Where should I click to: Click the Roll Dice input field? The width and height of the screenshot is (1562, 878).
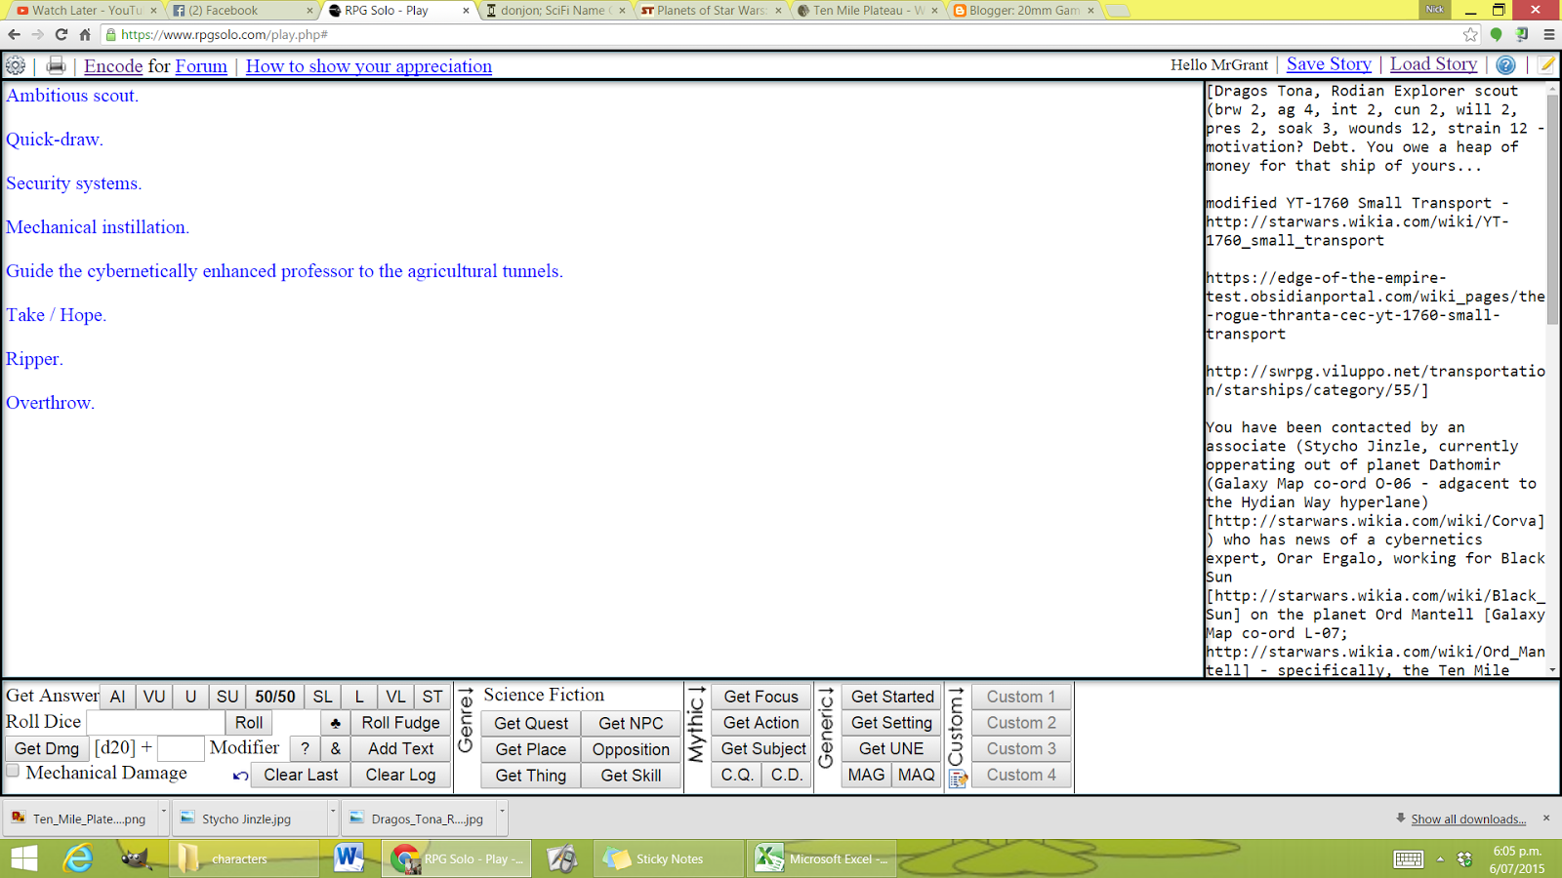[155, 722]
